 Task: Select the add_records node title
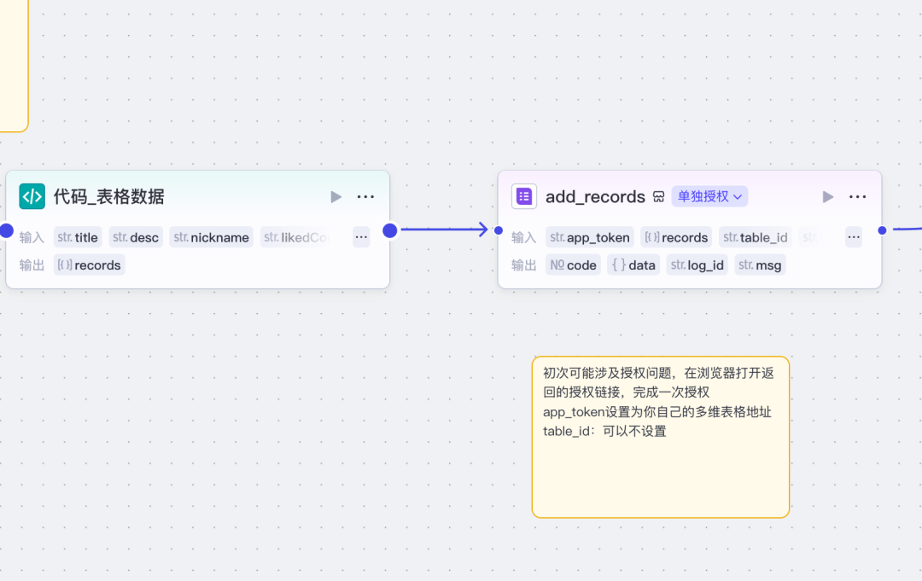point(595,197)
